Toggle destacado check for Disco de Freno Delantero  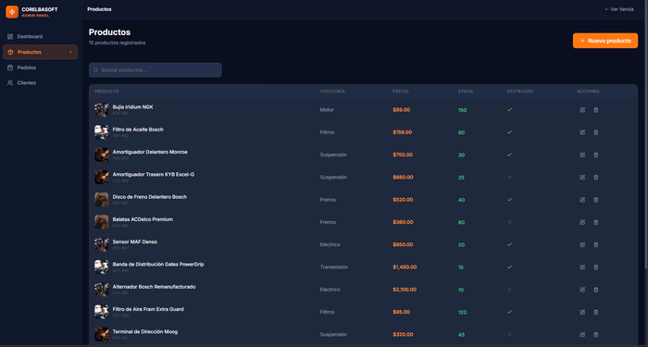pos(509,200)
